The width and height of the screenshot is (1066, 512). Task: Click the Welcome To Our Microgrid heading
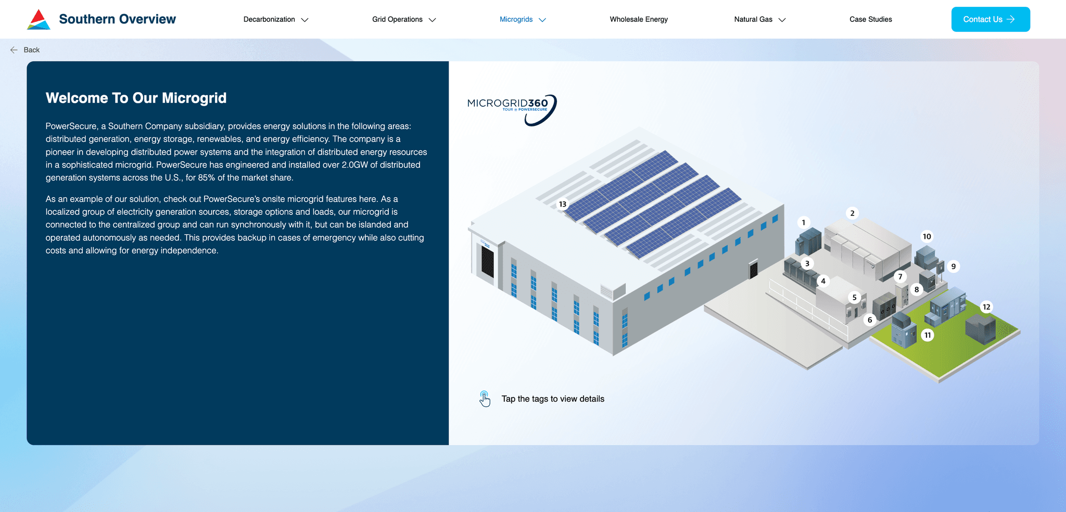click(x=136, y=98)
